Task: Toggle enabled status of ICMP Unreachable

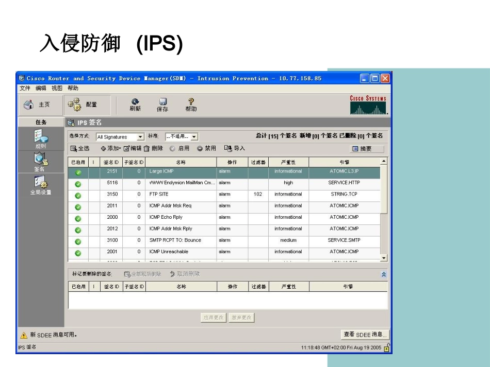Action: point(78,253)
